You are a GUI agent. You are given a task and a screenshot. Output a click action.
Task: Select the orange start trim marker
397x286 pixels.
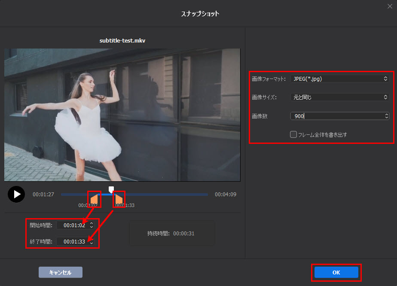tap(94, 199)
